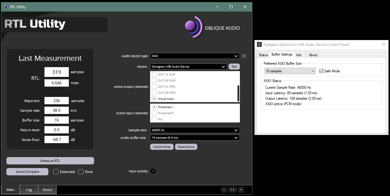
Task: Click the Reported 256 samples field
Action: click(x=57, y=101)
